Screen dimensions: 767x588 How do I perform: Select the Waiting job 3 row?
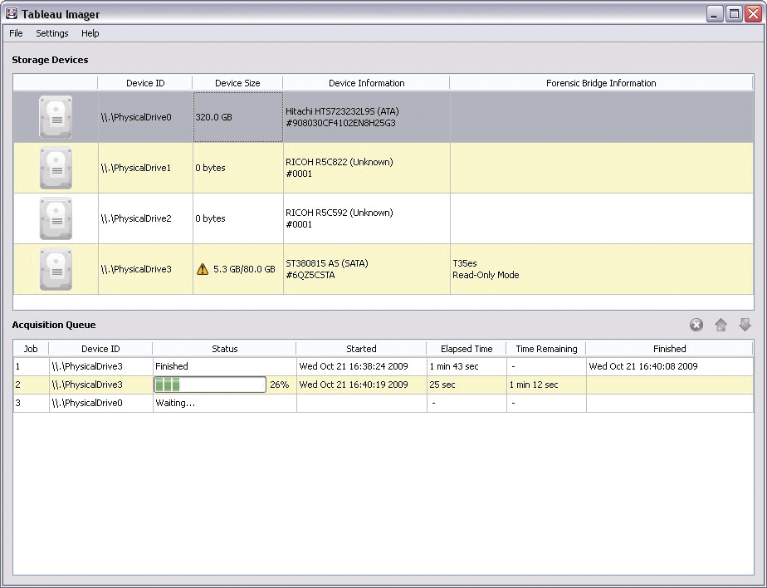(174, 403)
